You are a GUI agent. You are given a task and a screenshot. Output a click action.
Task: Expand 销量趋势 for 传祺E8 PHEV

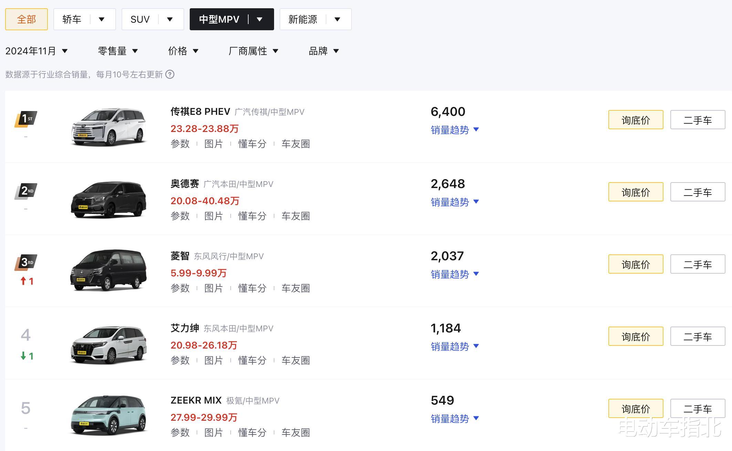454,130
